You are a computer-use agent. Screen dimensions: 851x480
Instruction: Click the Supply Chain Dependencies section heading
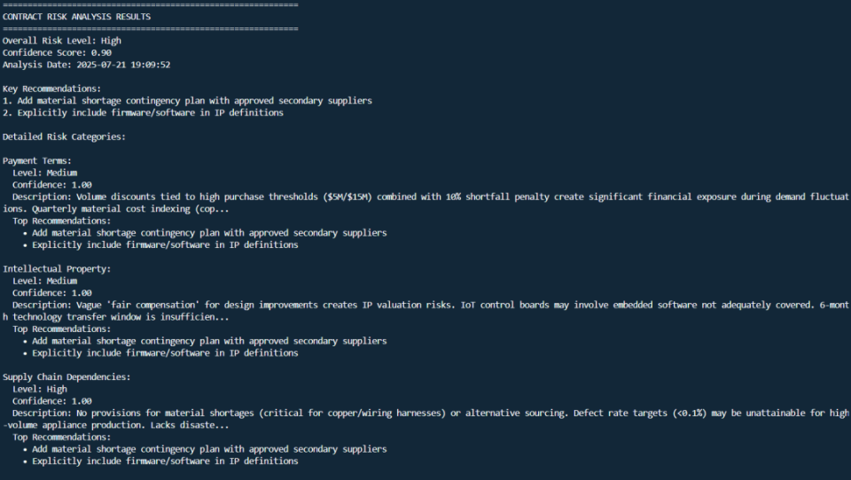click(x=66, y=376)
